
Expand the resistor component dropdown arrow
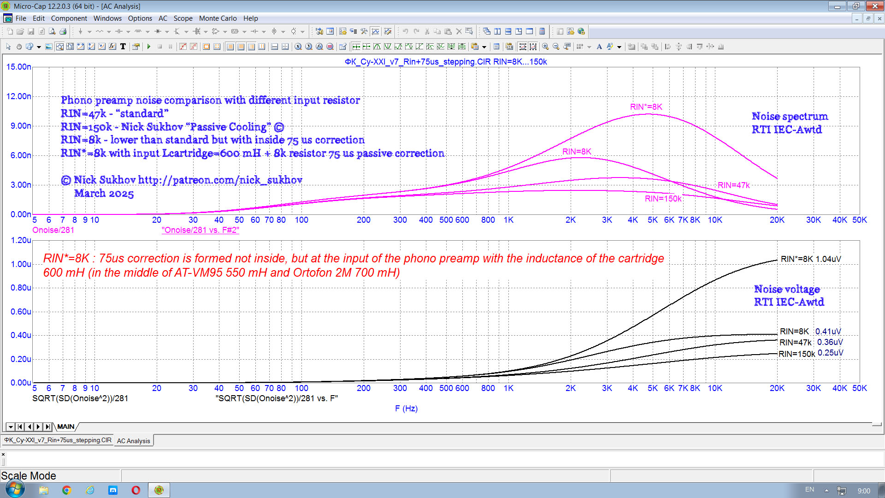pos(109,32)
